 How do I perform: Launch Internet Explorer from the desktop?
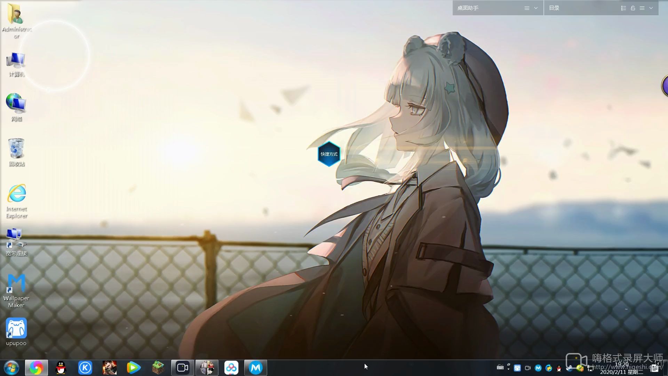pyautogui.click(x=17, y=201)
